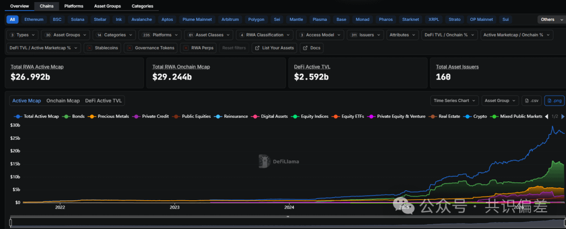This screenshot has width=566, height=229.
Task: Go to the Platforms tab
Action: (74, 6)
